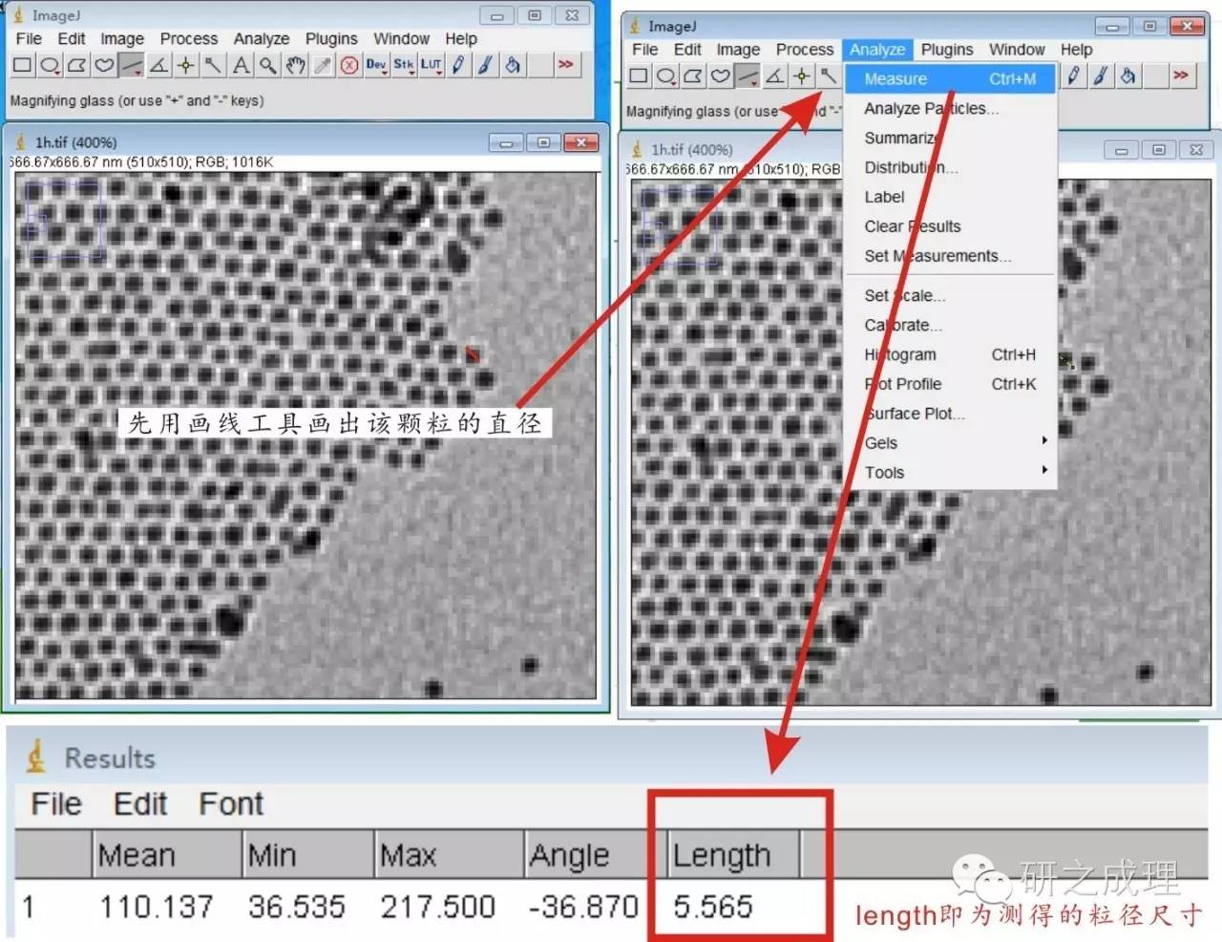
Task: Select the Angle value -36.870
Action: click(x=583, y=907)
